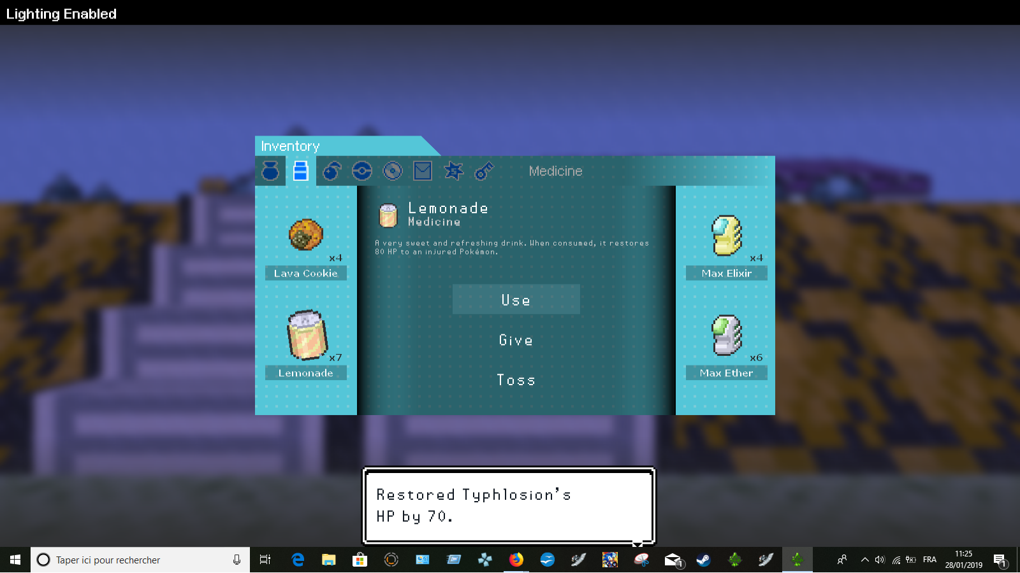Switch to the Berries pocket icon
This screenshot has height=573, width=1020.
tap(331, 171)
